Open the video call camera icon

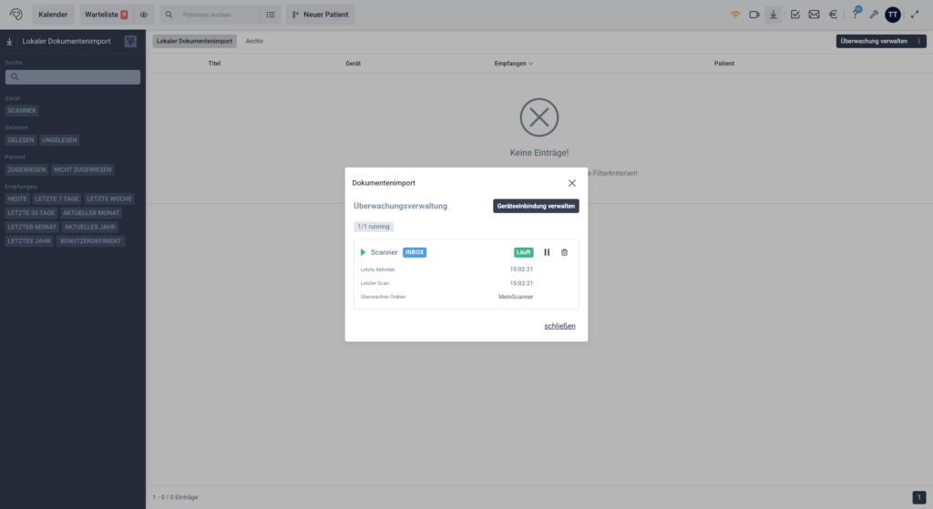(x=754, y=15)
